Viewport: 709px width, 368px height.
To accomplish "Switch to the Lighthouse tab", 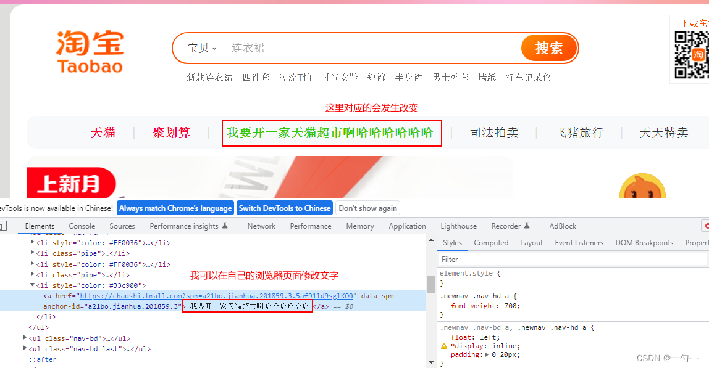I will click(x=458, y=226).
